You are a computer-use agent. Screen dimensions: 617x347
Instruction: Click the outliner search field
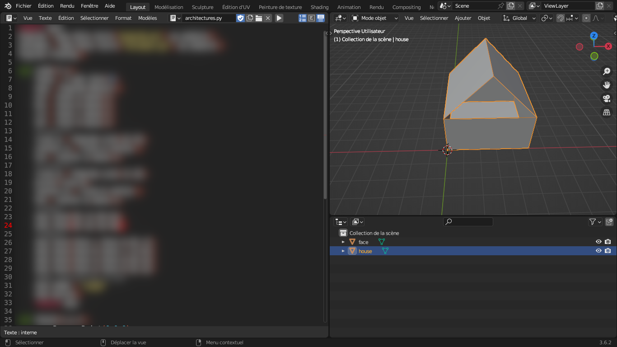468,222
